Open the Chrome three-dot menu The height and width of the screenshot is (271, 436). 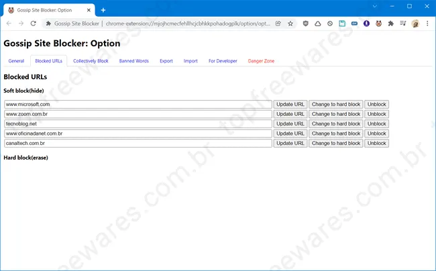click(x=427, y=23)
